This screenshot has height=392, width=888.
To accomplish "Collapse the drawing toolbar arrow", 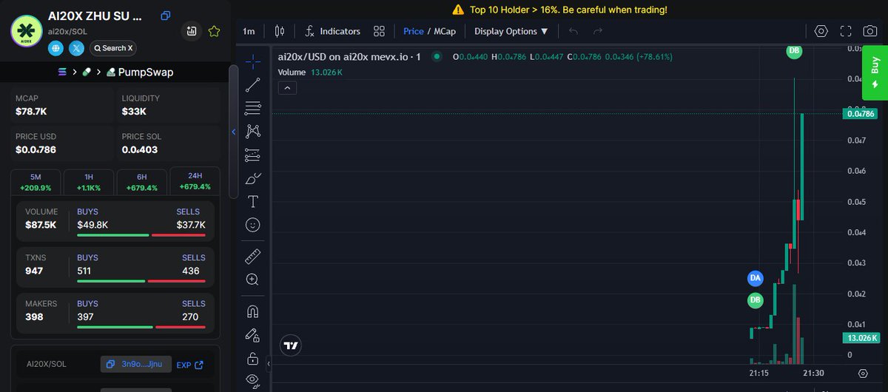I will pos(269,365).
